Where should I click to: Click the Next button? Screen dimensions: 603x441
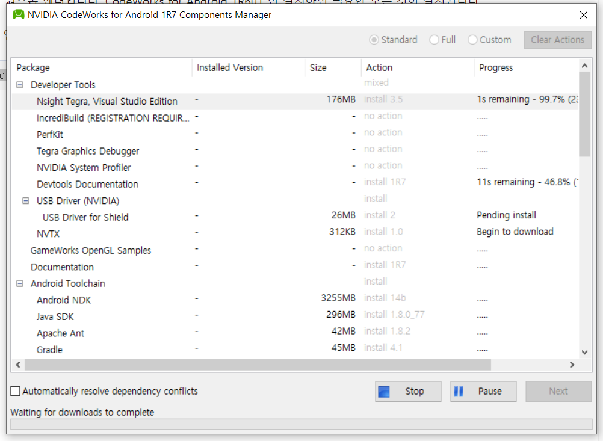(558, 392)
